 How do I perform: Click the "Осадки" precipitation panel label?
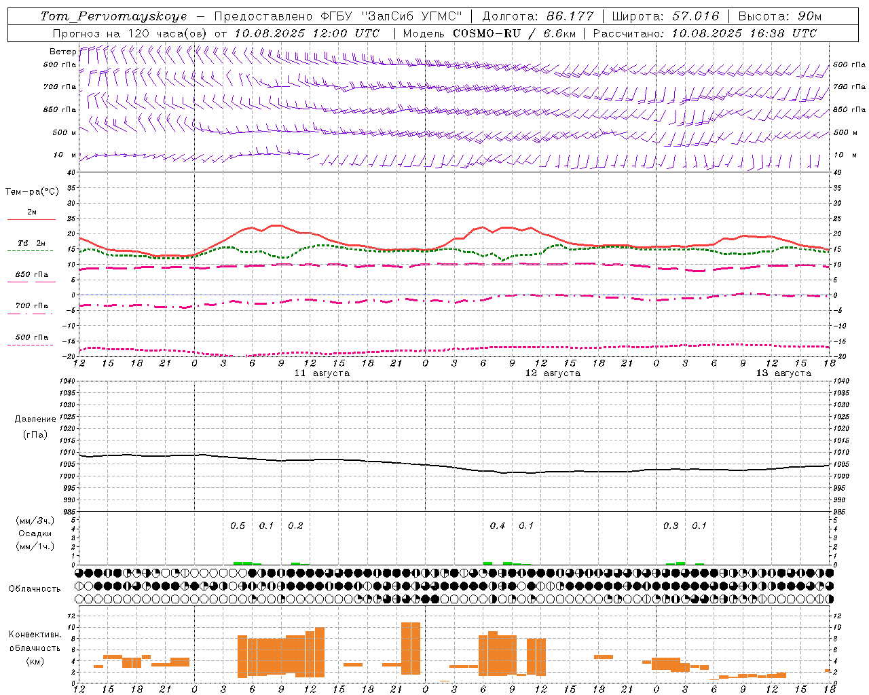pyautogui.click(x=35, y=533)
